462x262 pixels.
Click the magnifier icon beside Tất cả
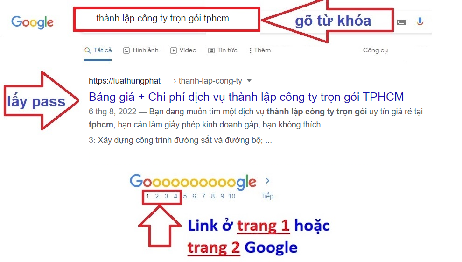87,50
